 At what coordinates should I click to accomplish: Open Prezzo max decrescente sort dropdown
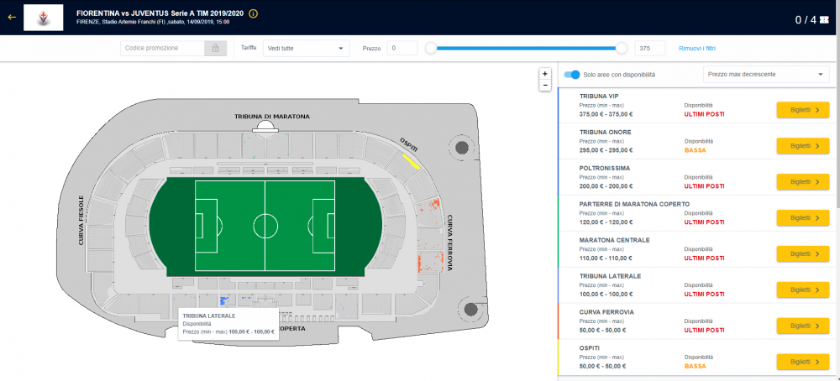(766, 75)
